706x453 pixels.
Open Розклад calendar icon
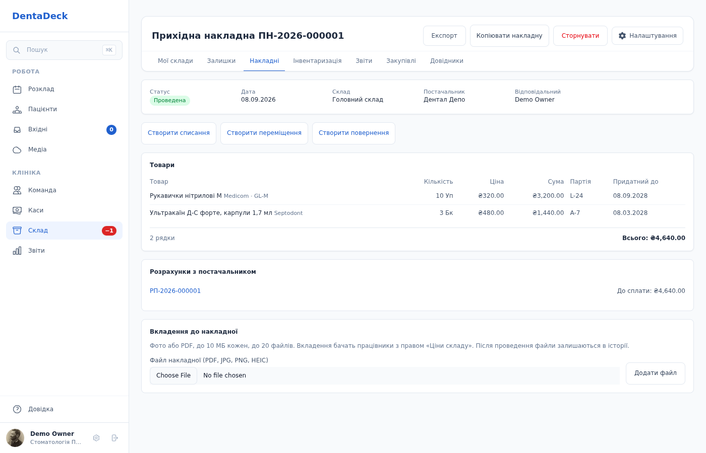coord(17,90)
